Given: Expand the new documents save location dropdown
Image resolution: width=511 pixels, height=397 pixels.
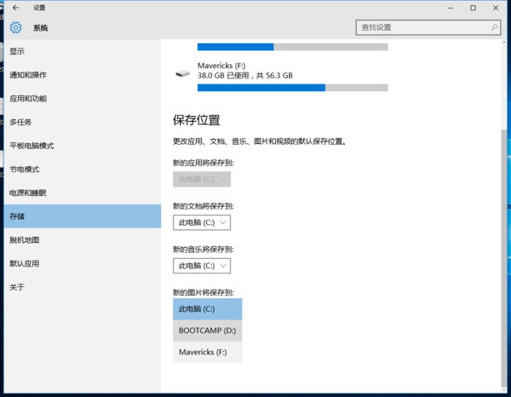Looking at the screenshot, I should 202,222.
